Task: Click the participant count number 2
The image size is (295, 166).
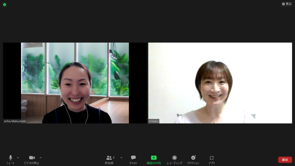Action: click(114, 158)
